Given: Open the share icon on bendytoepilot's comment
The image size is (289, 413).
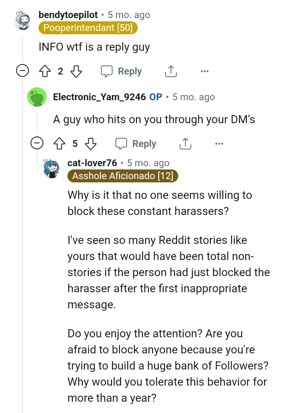Looking at the screenshot, I should (171, 71).
